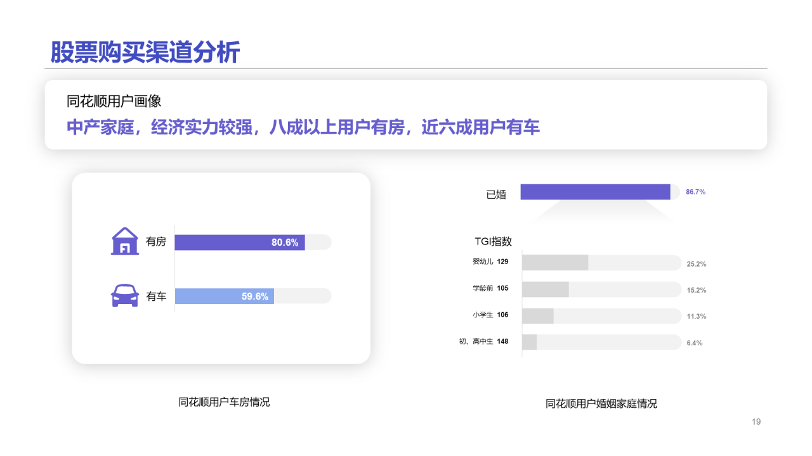812x456 pixels.
Task: Select the slide title 股票购买渠道分析
Action: 145,53
